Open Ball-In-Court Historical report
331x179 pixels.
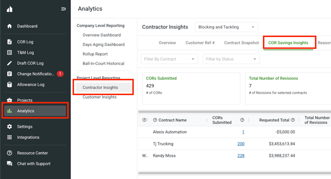pos(103,64)
